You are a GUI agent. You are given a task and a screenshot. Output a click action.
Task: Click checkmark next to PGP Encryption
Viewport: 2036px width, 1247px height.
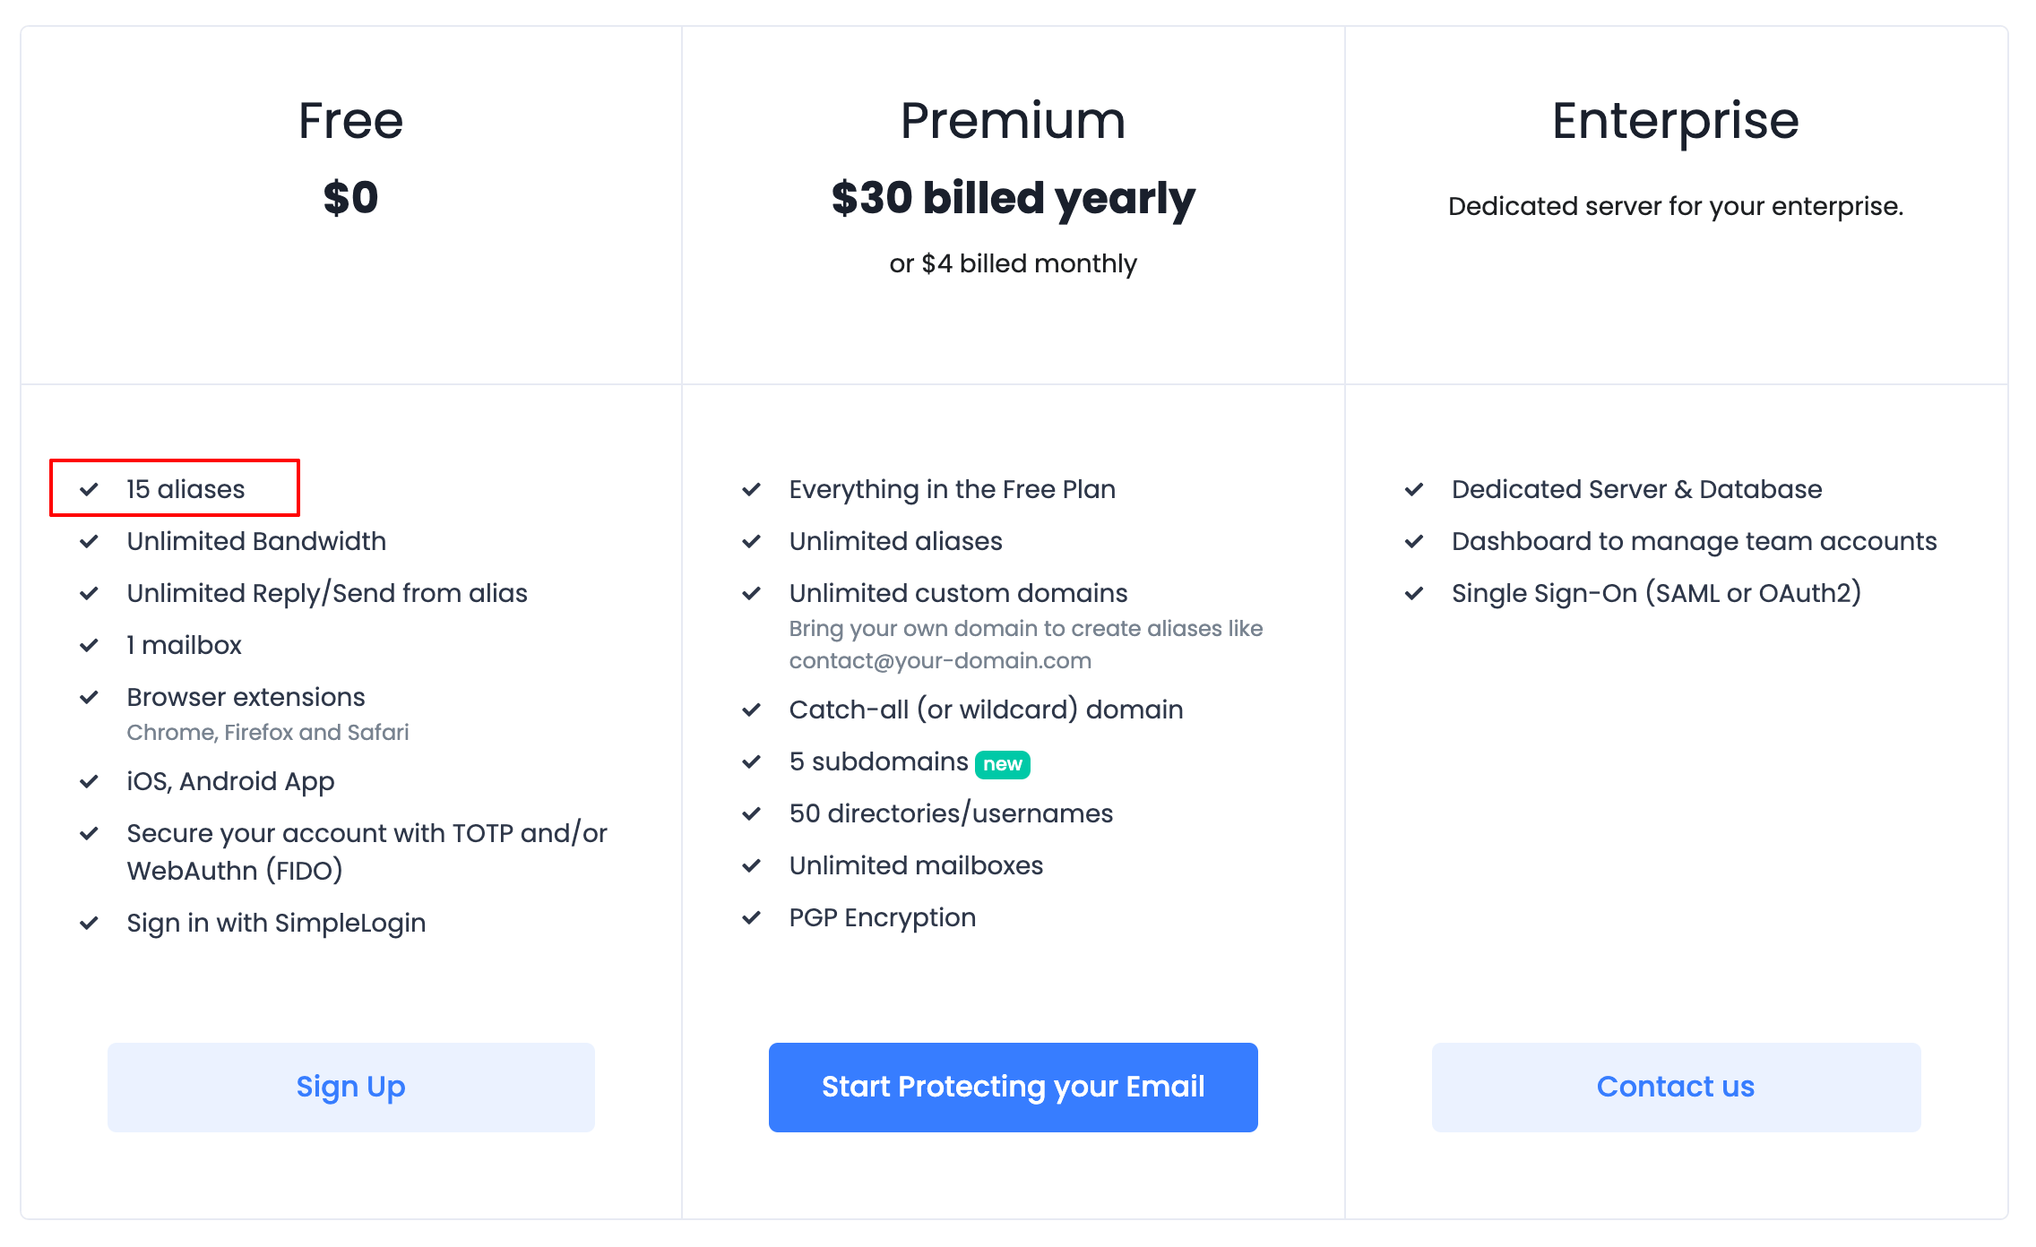tap(751, 917)
